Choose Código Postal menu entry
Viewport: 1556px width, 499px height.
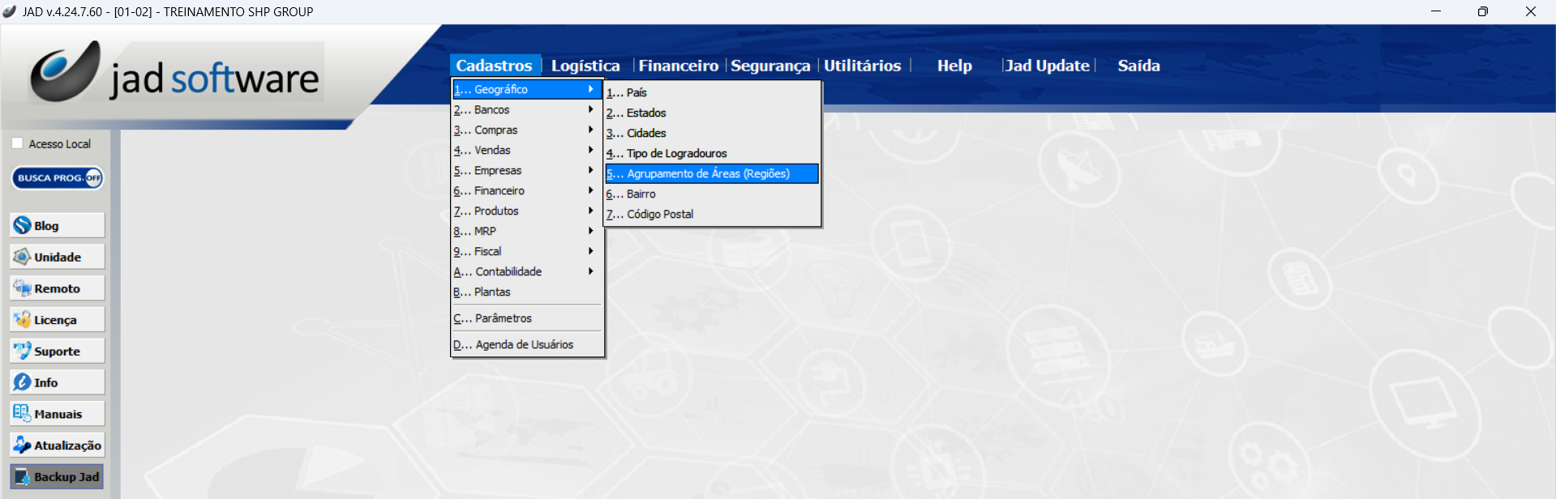click(659, 214)
